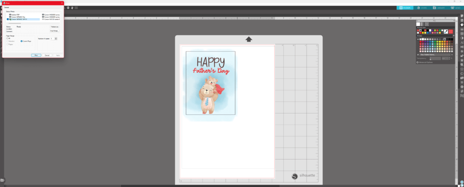Click the up arrow on the cutting mat
The image size is (464, 187).
pyautogui.click(x=249, y=40)
